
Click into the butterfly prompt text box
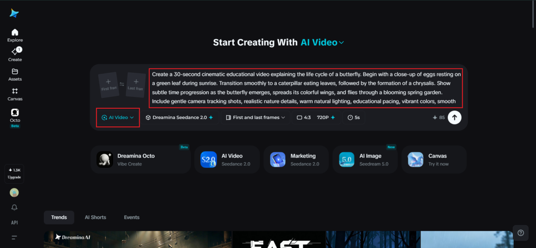point(306,88)
